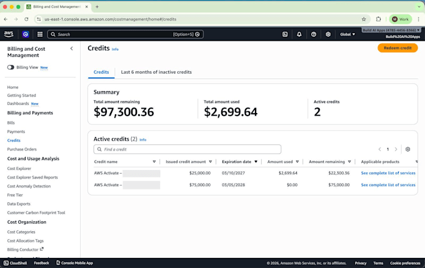Click the Redeem credit button
Viewport: 425px width, 268px height.
click(397, 48)
